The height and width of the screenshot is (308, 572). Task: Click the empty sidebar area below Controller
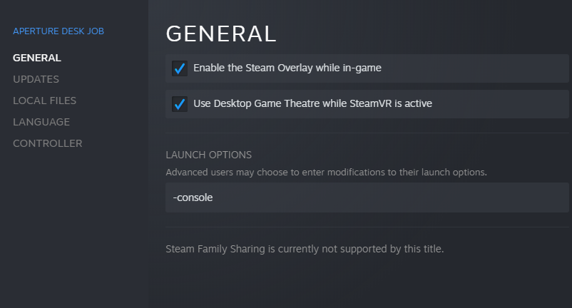(71, 228)
